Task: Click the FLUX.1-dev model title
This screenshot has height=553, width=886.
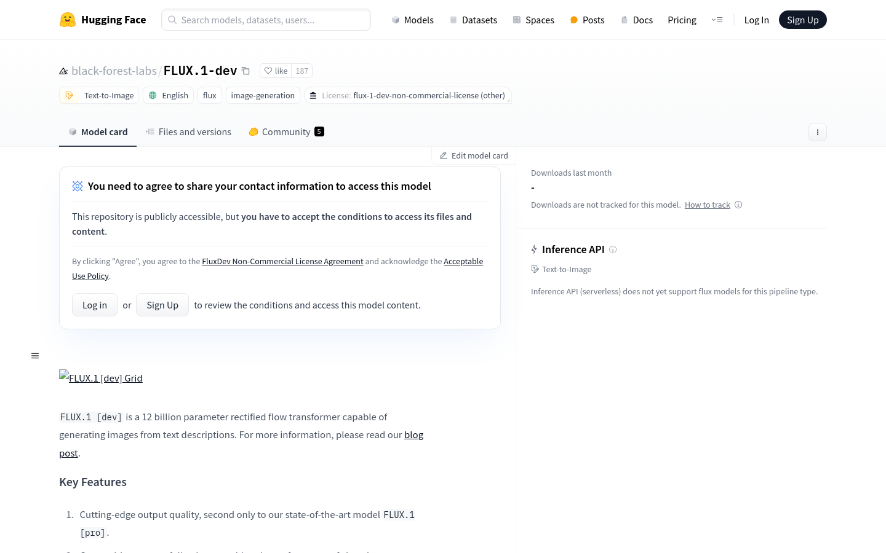Action: tap(200, 71)
